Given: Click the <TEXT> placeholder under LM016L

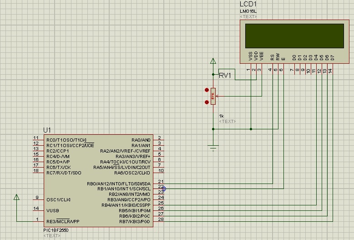Looking at the screenshot, I should pyautogui.click(x=248, y=16).
